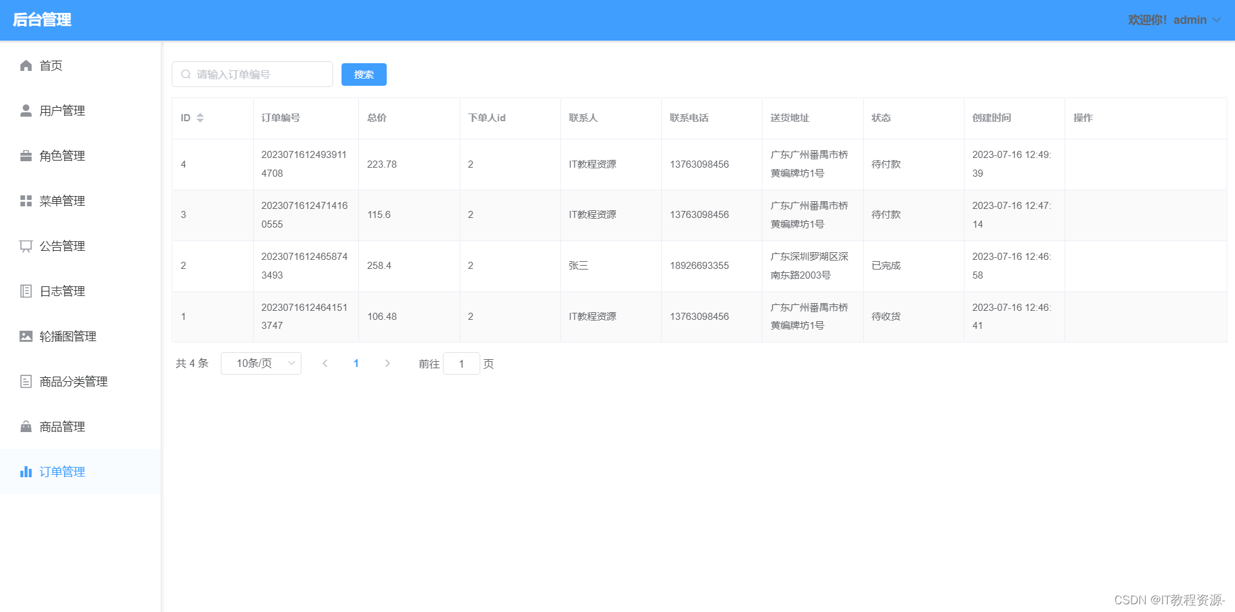This screenshot has width=1235, height=612.
Task: Open the 日志管理 section
Action: click(80, 291)
